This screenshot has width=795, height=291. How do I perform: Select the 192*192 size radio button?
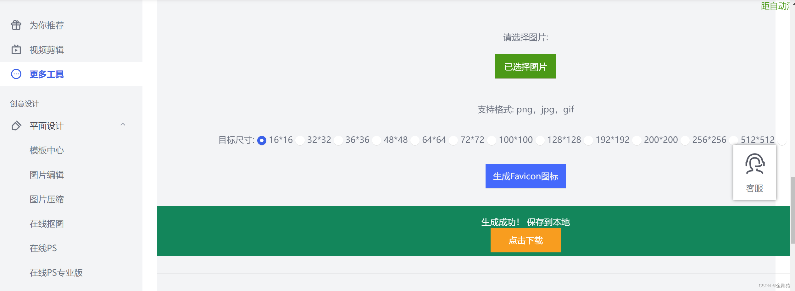click(x=588, y=140)
